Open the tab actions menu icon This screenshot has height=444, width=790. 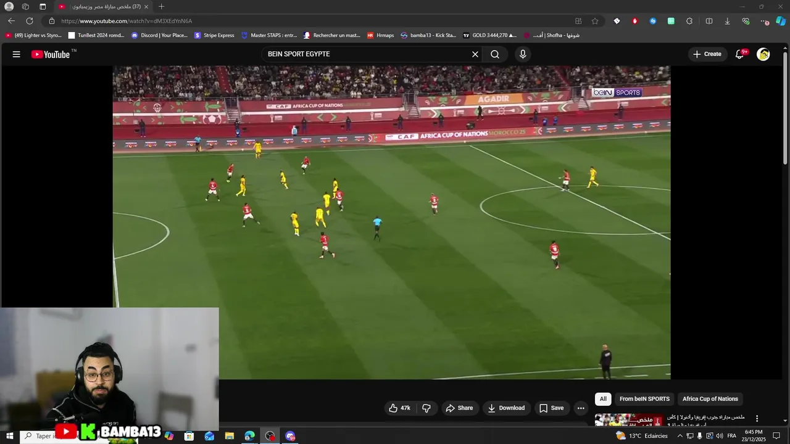pos(43,7)
